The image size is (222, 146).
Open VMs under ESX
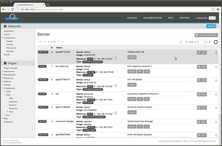[x=11, y=98]
